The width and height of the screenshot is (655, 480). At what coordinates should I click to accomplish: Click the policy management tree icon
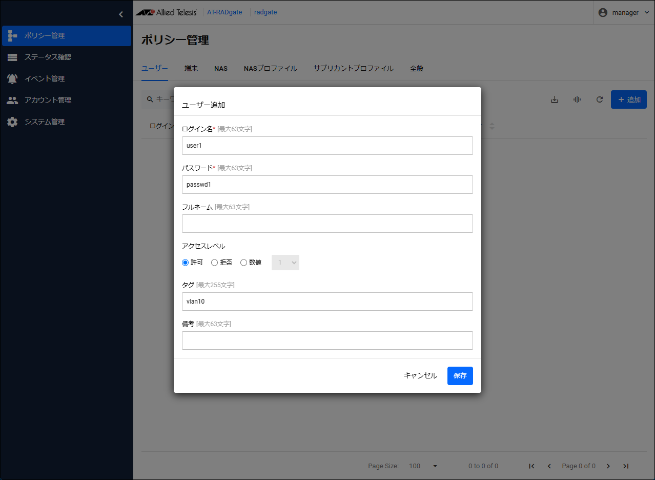point(12,36)
